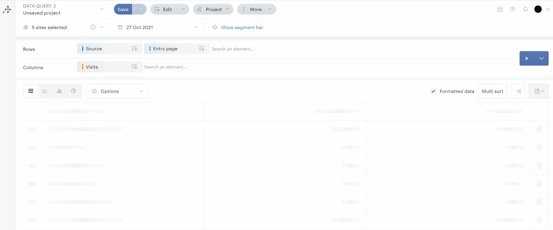Image resolution: width=553 pixels, height=230 pixels.
Task: Expand the Options dropdown
Action: [x=117, y=91]
